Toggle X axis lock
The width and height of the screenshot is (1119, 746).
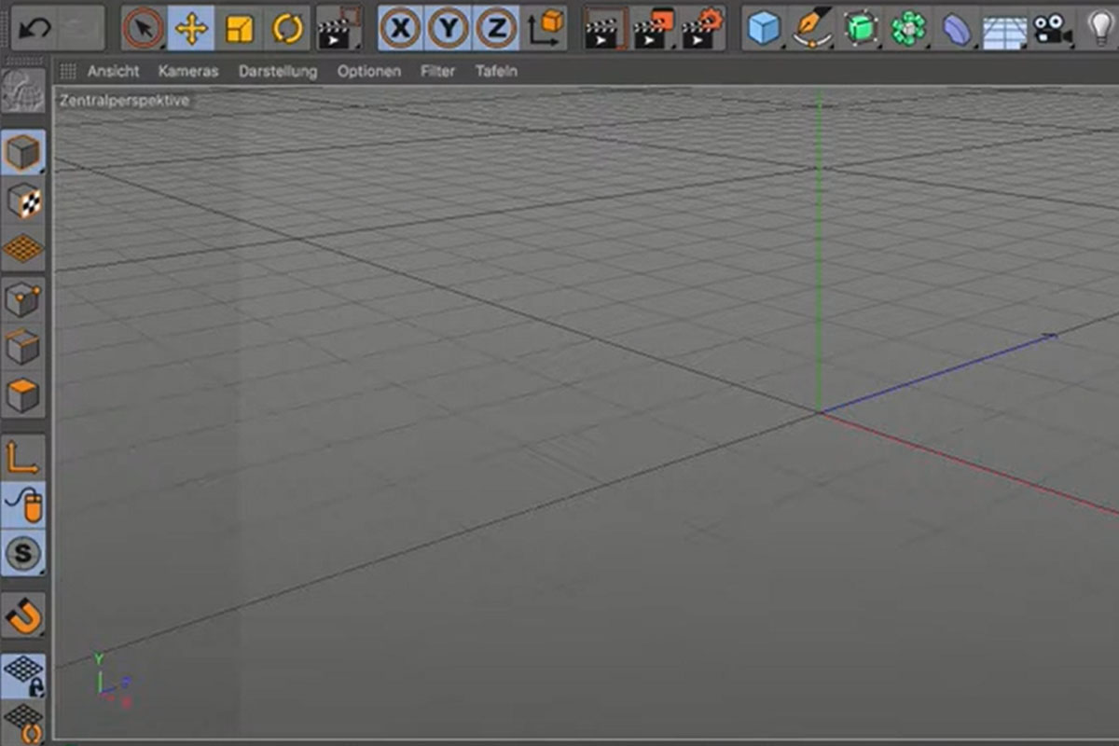401,29
